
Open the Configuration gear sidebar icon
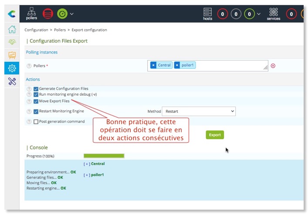pos(12,68)
